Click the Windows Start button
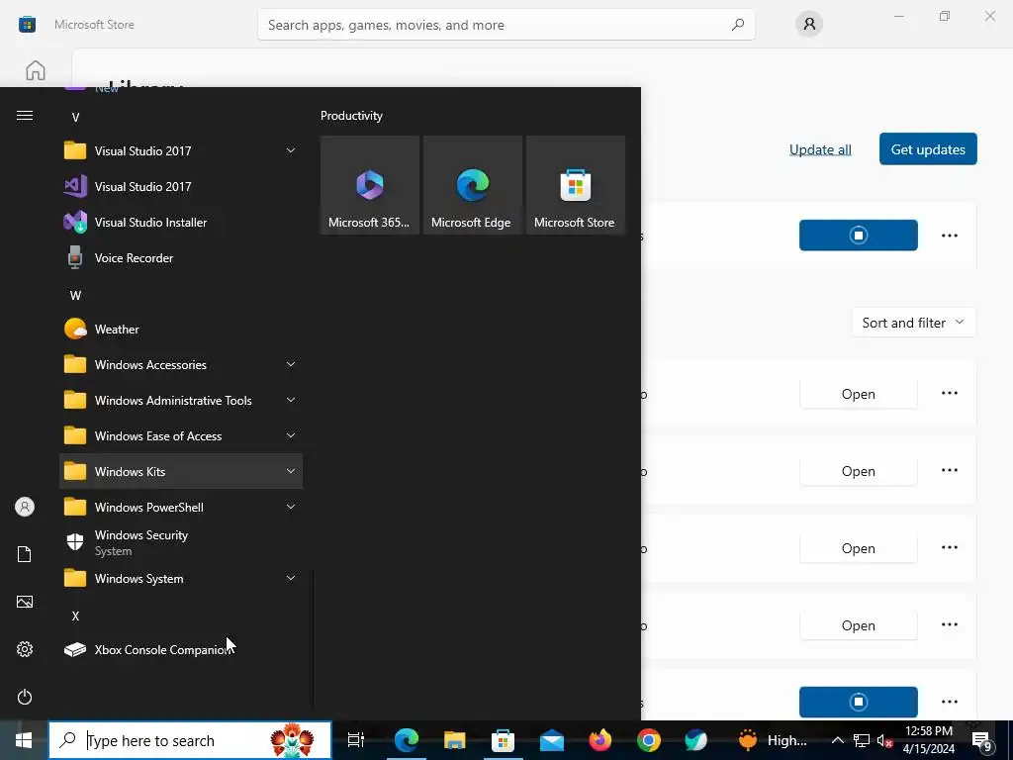The image size is (1013, 760). pos(24,740)
